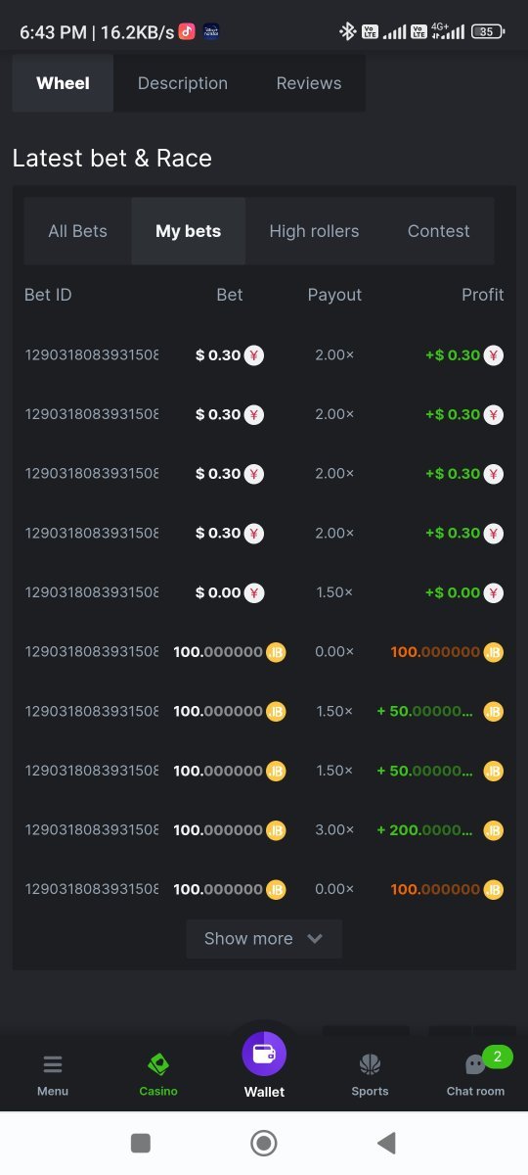Select the High rollers tab
The width and height of the screenshot is (528, 1175).
314,231
